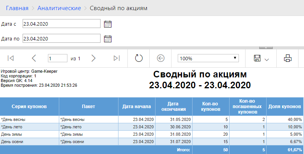
Task: Click the current page number field
Action: click(58, 58)
